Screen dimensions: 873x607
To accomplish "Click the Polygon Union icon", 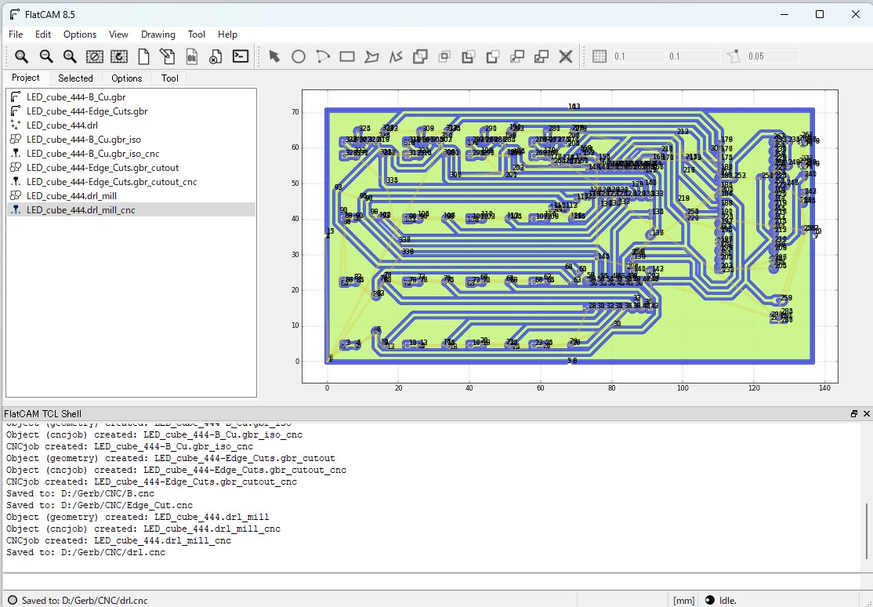I will pyautogui.click(x=420, y=56).
